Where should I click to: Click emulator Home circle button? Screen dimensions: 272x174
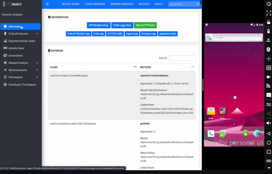click(269, 143)
